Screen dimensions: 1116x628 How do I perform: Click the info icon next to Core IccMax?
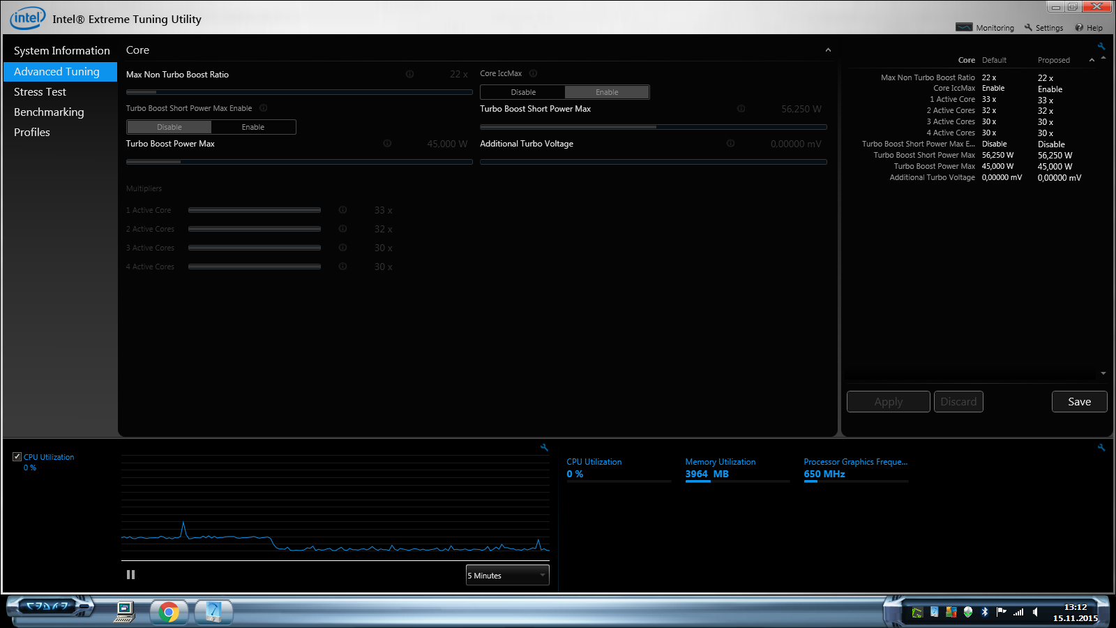click(533, 73)
